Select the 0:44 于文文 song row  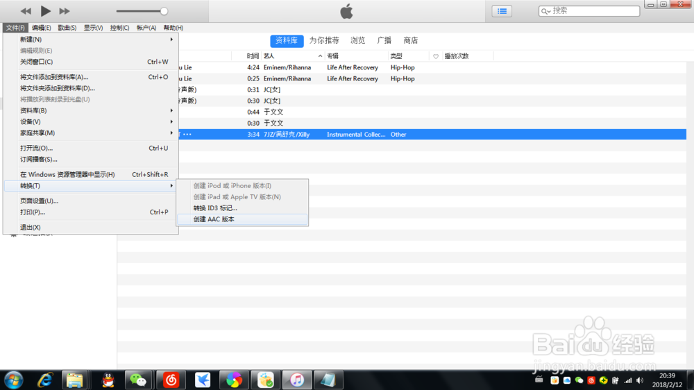432,112
